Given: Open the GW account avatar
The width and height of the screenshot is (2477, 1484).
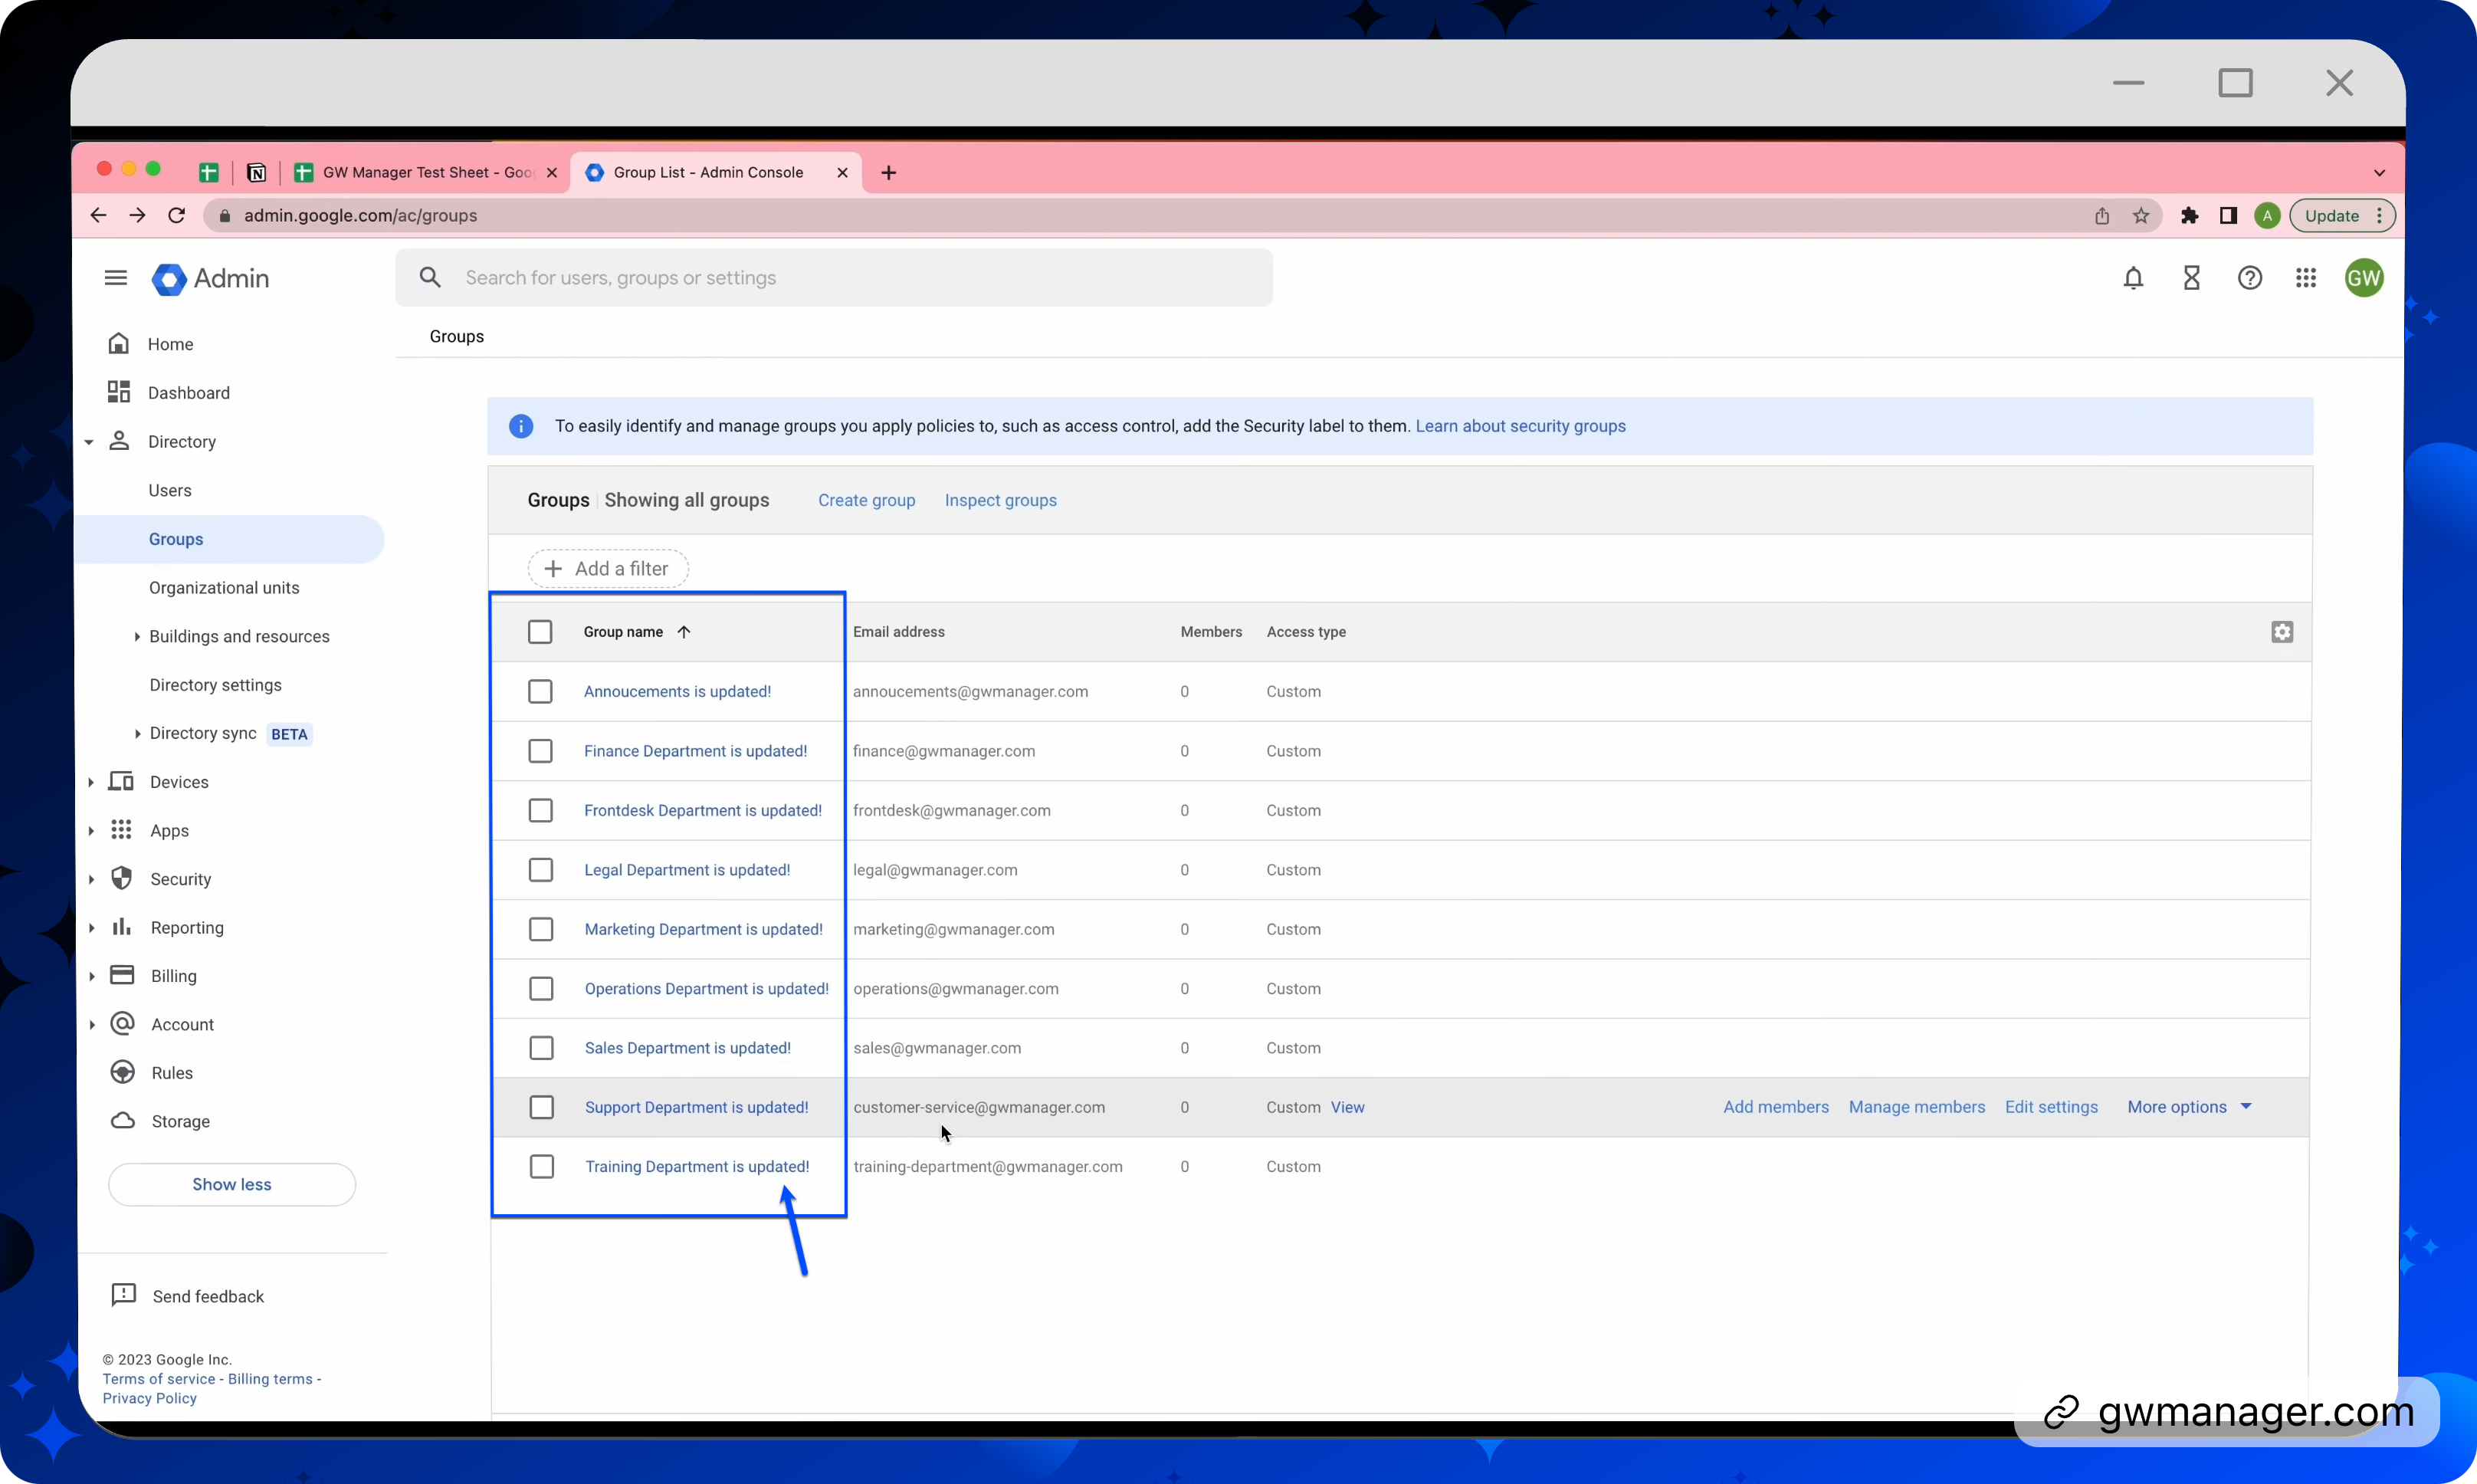Looking at the screenshot, I should pyautogui.click(x=2364, y=278).
